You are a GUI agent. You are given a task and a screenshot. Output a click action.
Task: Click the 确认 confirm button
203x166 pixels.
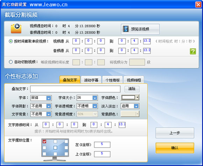click(x=175, y=148)
